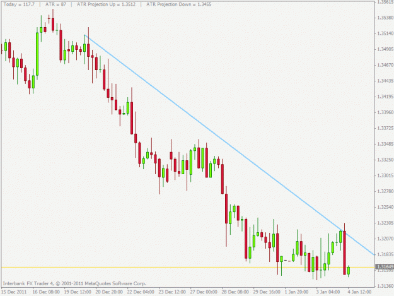Click the '20 Dec 20:00' time axis label
The height and width of the screenshot is (296, 394).
pyautogui.click(x=109, y=292)
